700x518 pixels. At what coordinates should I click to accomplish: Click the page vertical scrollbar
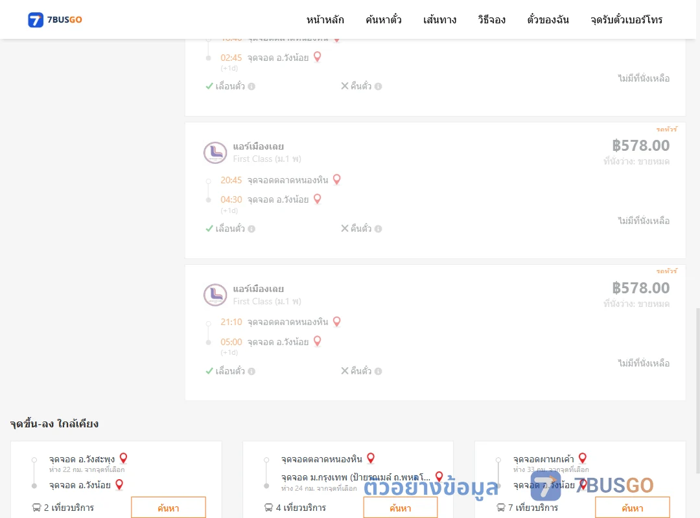pyautogui.click(x=698, y=390)
